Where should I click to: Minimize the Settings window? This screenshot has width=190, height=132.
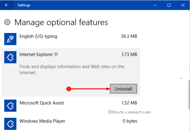pyautogui.click(x=155, y=5)
